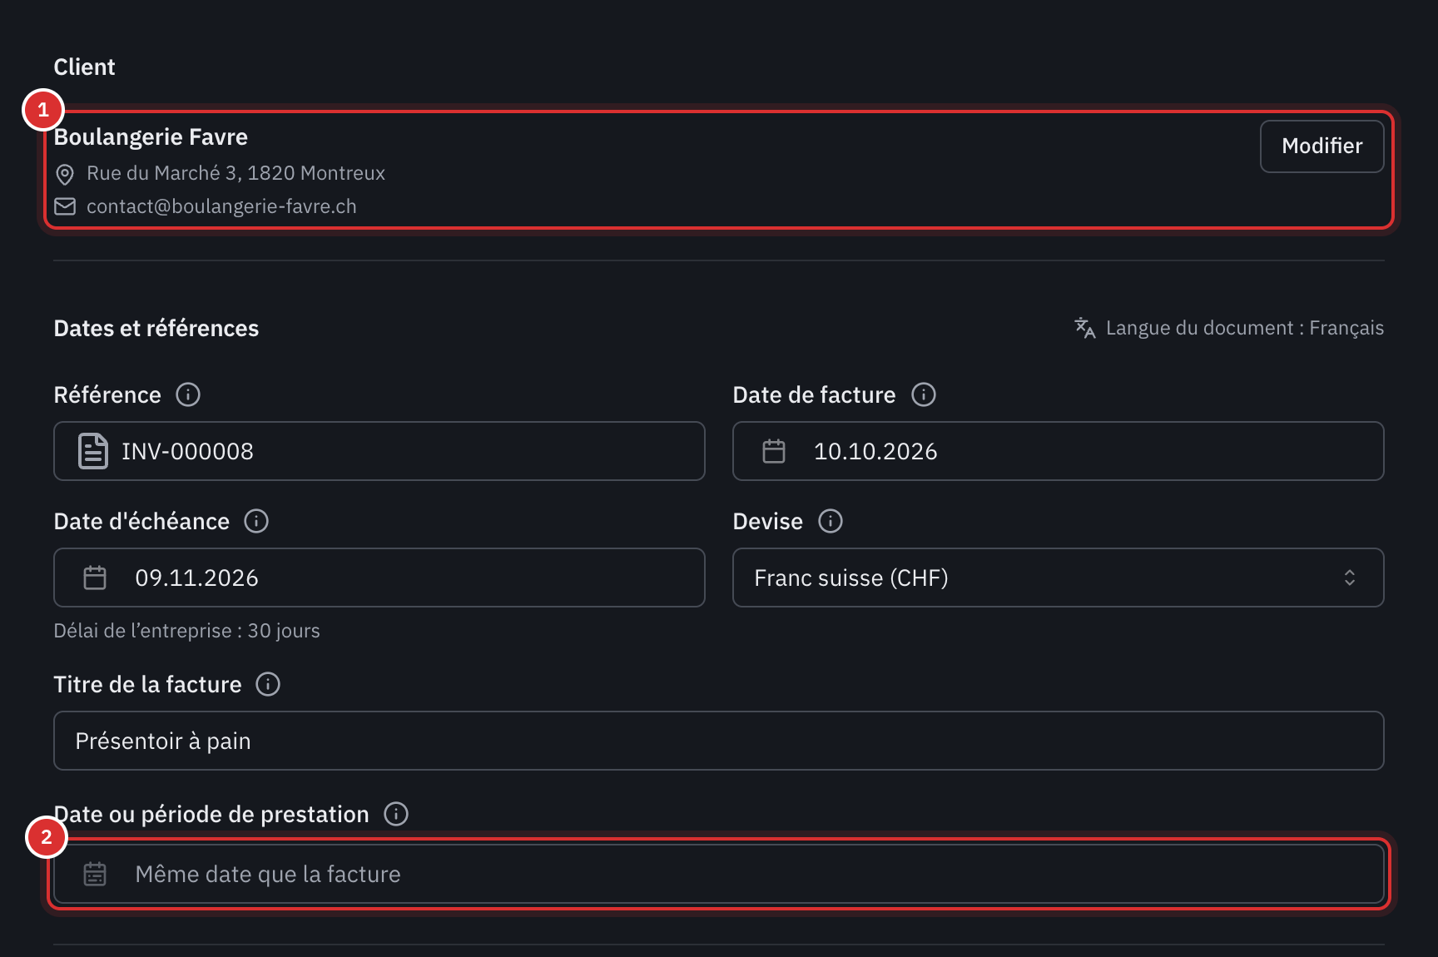Image resolution: width=1438 pixels, height=957 pixels.
Task: Click the Référence info icon
Action: [188, 394]
